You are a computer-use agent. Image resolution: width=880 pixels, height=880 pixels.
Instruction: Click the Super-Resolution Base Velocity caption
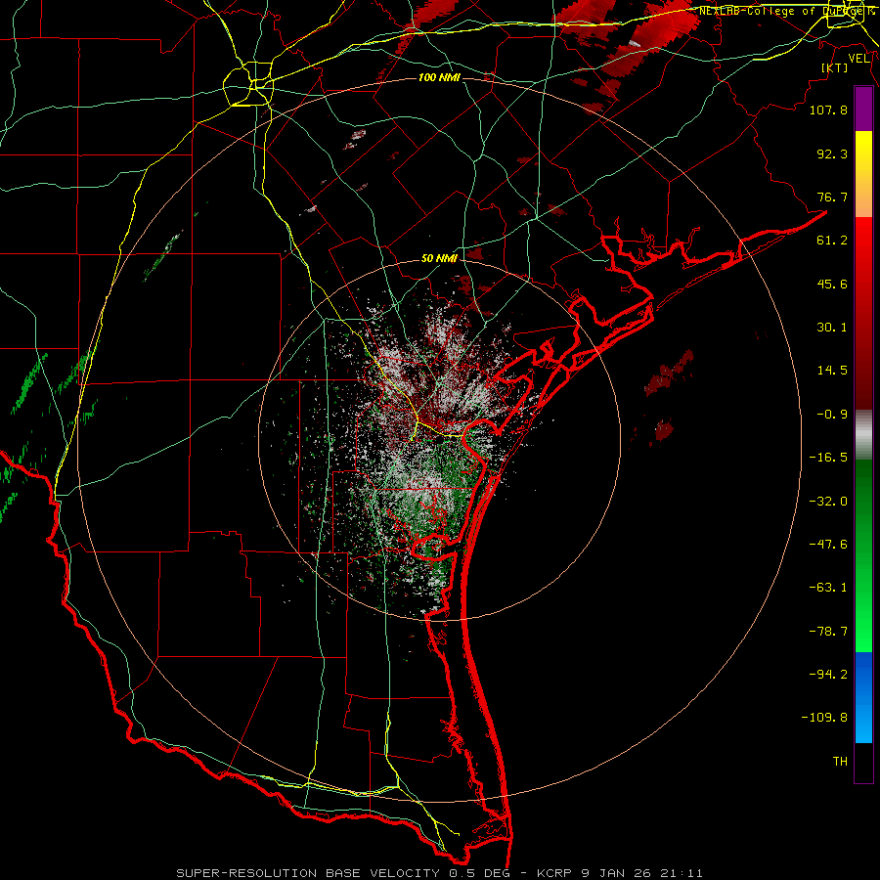click(x=439, y=873)
